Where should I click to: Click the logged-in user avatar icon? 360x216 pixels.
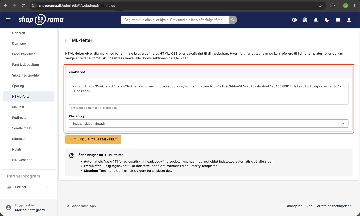8,208
